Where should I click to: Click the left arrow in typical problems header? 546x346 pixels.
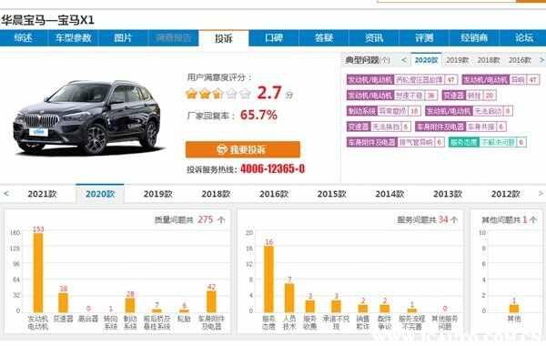[403, 60]
